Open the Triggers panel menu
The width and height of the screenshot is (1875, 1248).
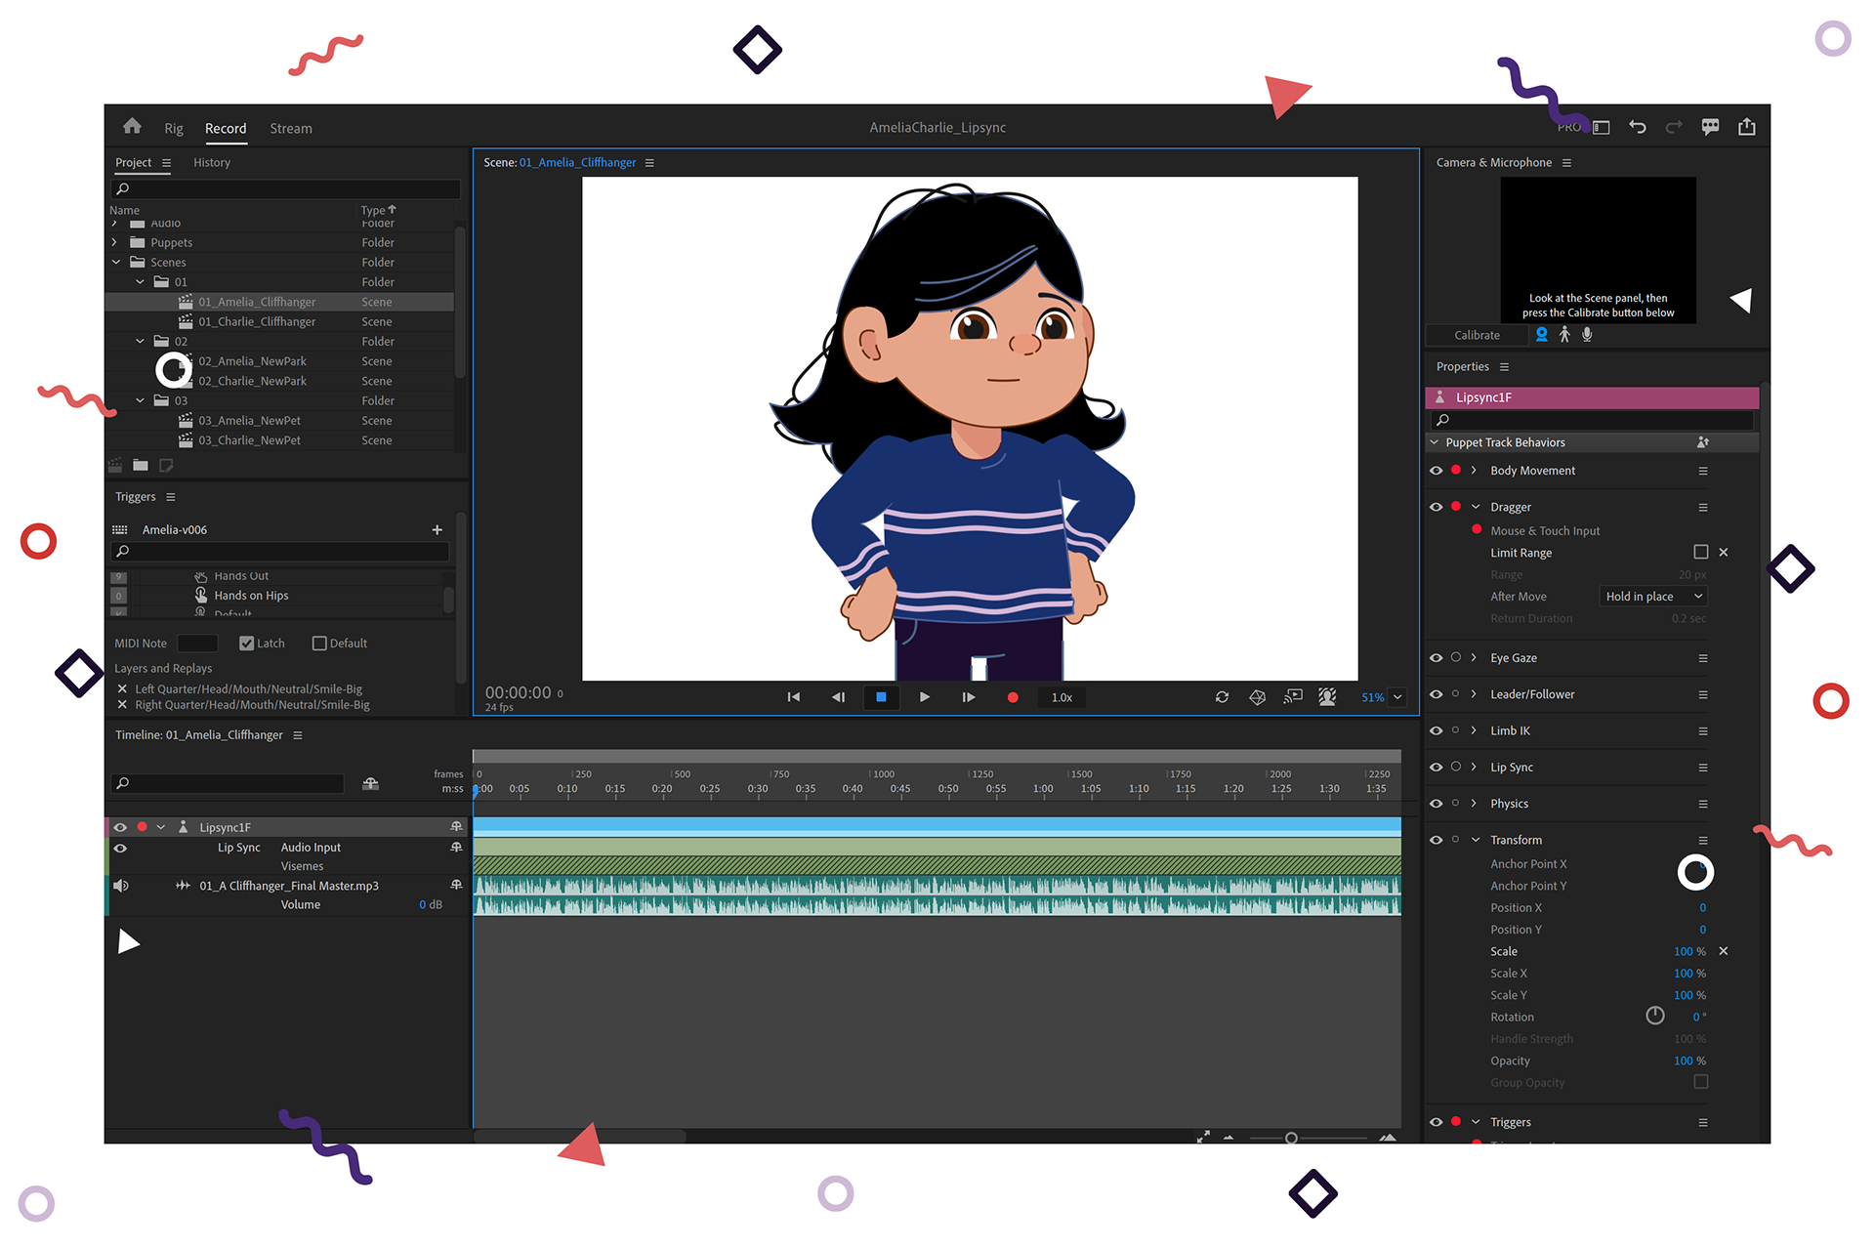pyautogui.click(x=171, y=497)
